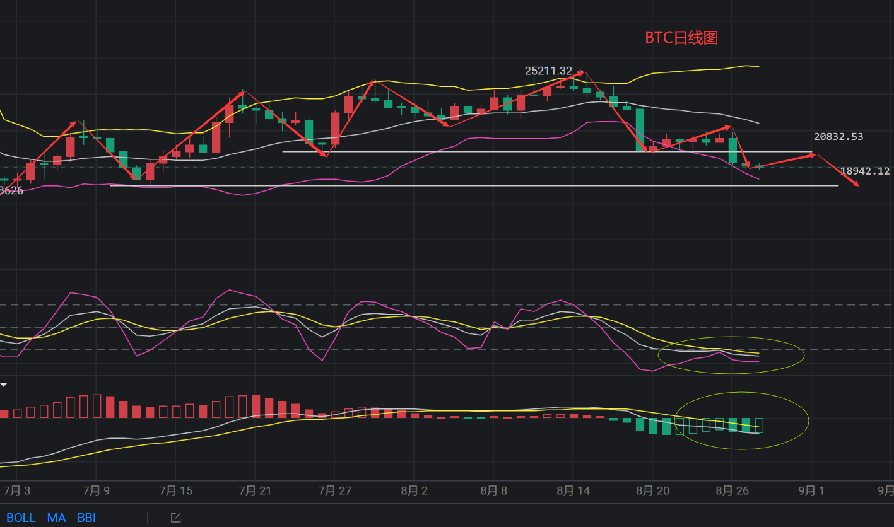The image size is (894, 527).
Task: Toggle the MA indicator
Action: point(56,518)
